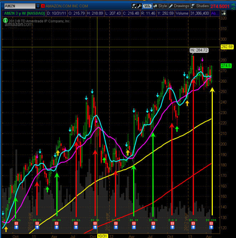Click the share chart flask icon
Screen dimensions: 236x238
pyautogui.click(x=134, y=6)
